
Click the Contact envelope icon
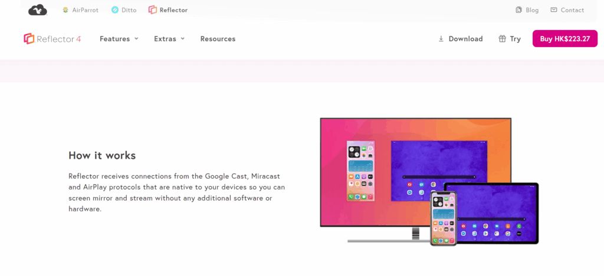coord(553,10)
